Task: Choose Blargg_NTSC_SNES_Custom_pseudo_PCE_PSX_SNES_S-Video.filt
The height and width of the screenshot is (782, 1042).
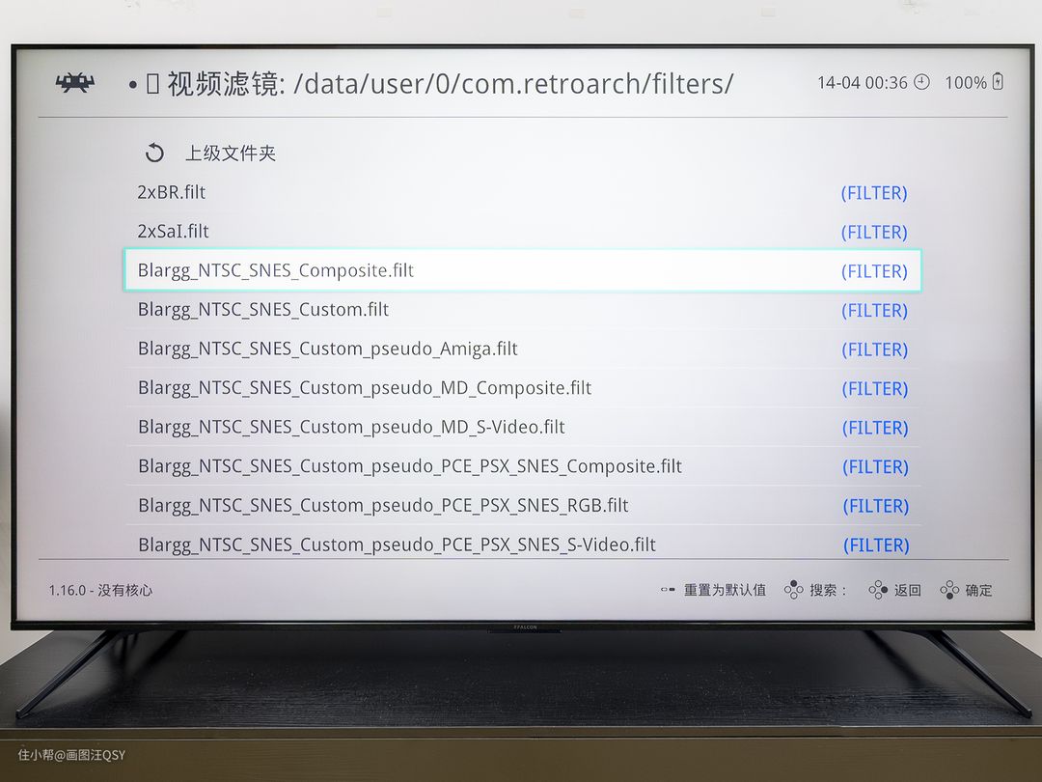Action: click(522, 545)
